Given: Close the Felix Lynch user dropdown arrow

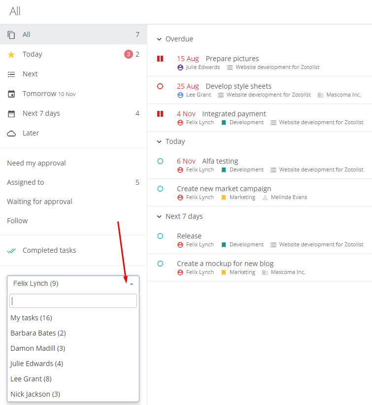Looking at the screenshot, I should point(132,284).
